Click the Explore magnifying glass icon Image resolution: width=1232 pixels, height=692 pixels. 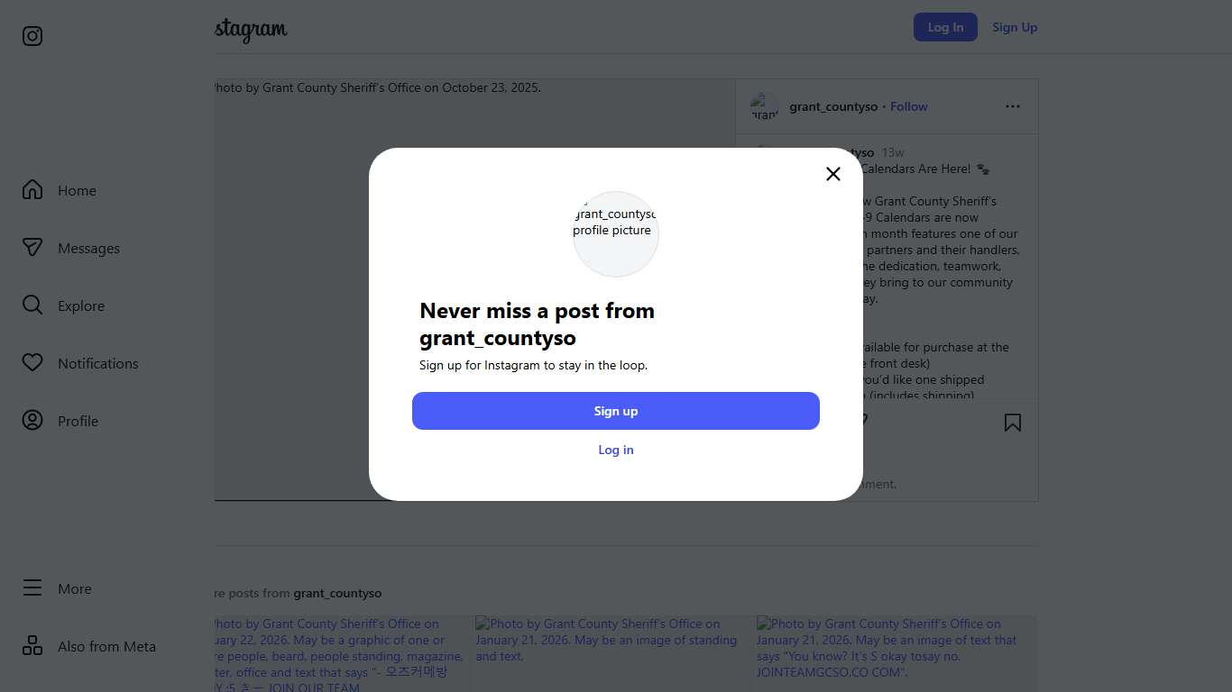click(x=32, y=305)
